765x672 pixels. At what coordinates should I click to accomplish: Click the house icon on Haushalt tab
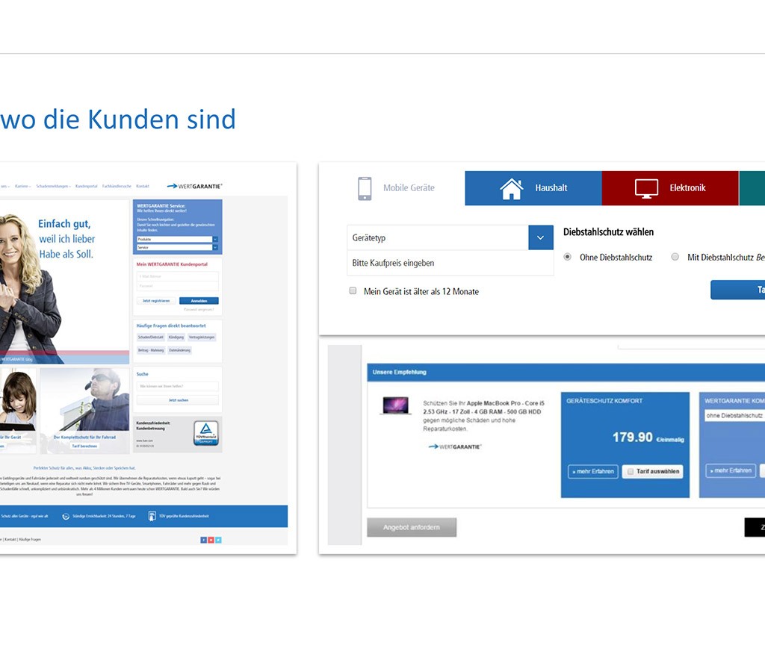[511, 188]
